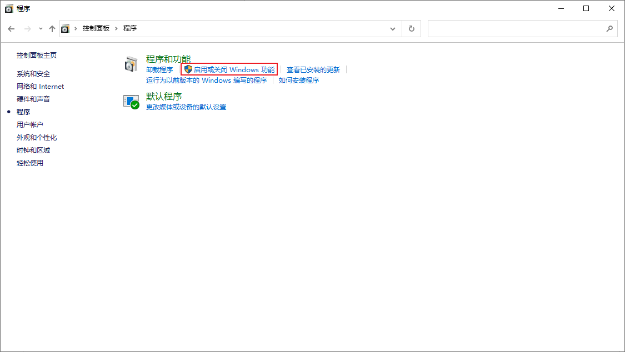The height and width of the screenshot is (352, 625).
Task: Expand the chevron before 控制面板 in the address bar
Action: click(x=76, y=29)
